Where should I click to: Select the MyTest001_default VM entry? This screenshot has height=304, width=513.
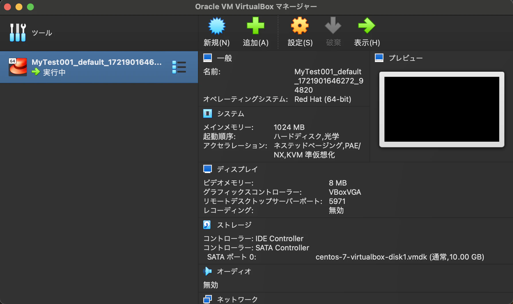99,67
